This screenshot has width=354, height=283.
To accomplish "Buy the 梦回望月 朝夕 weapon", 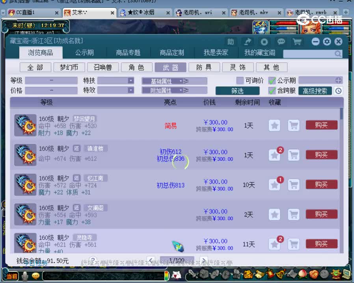I will pos(322,125).
